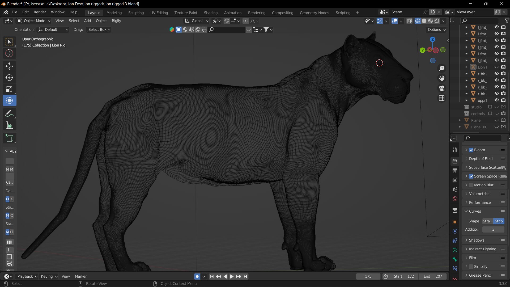510x287 pixels.
Task: Enable the studio collection checkbox
Action: click(x=490, y=107)
